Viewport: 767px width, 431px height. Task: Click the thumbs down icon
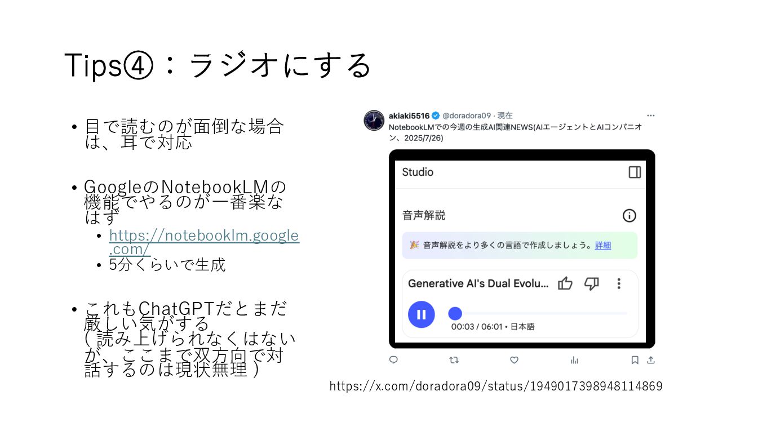pos(591,283)
